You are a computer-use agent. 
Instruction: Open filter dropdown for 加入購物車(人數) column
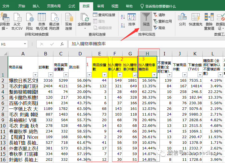tap(120, 75)
